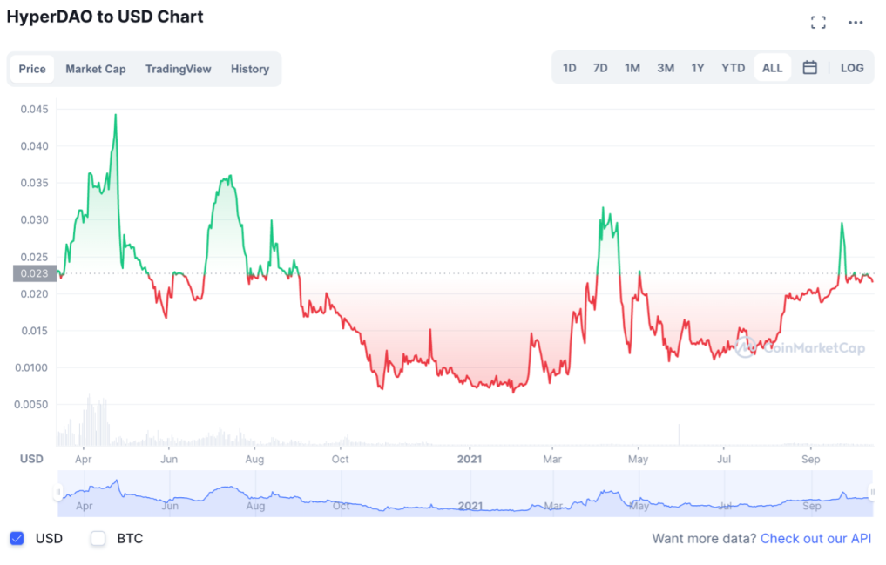This screenshot has height=565, width=886.
Task: Select the Price tab
Action: 32,69
